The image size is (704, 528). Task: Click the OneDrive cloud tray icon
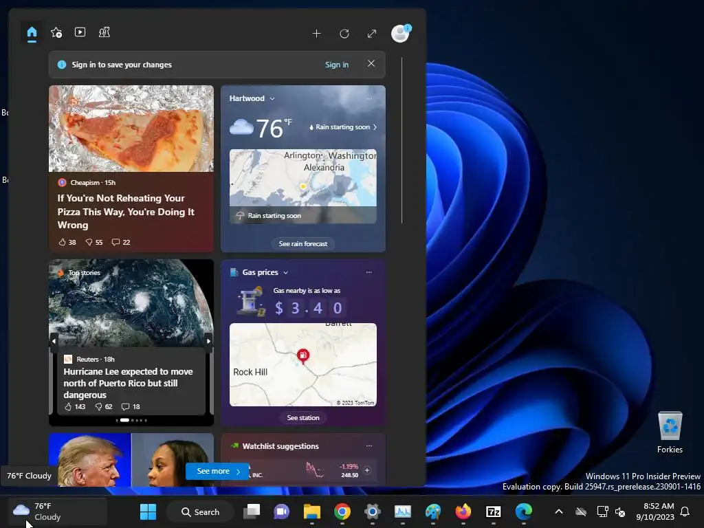(x=581, y=511)
